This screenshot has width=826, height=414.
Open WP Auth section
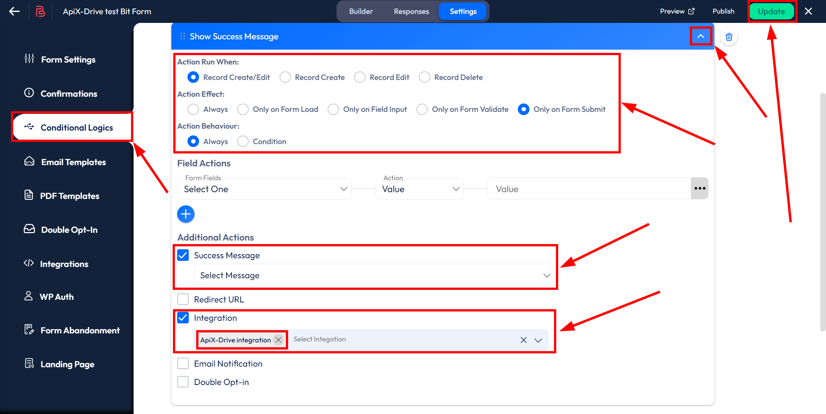click(56, 297)
